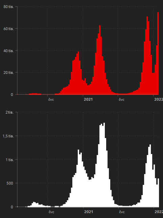Click the 2022 label under the white chart
Screen dimensions: 163x218
[159, 212]
